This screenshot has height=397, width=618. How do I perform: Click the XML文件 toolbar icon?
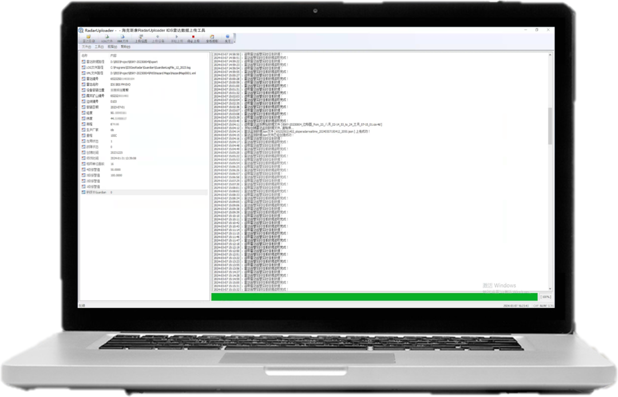(122, 39)
